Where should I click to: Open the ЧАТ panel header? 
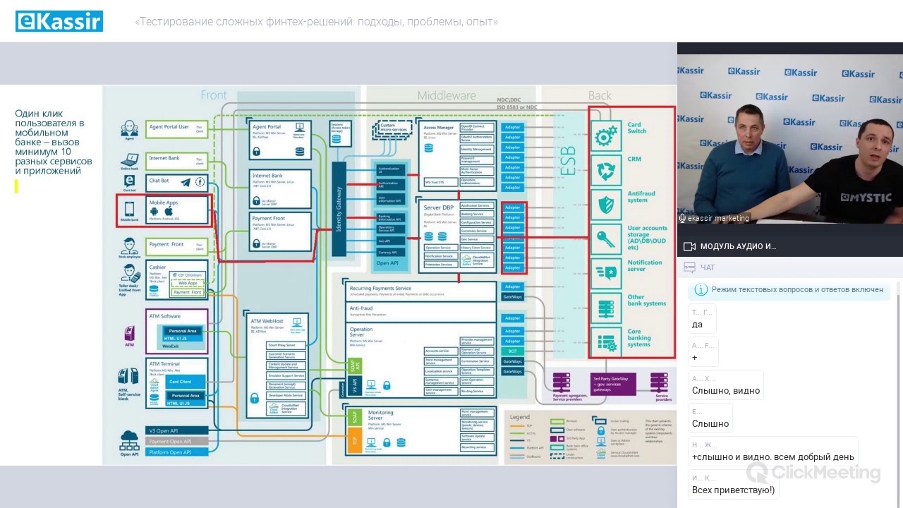(790, 267)
